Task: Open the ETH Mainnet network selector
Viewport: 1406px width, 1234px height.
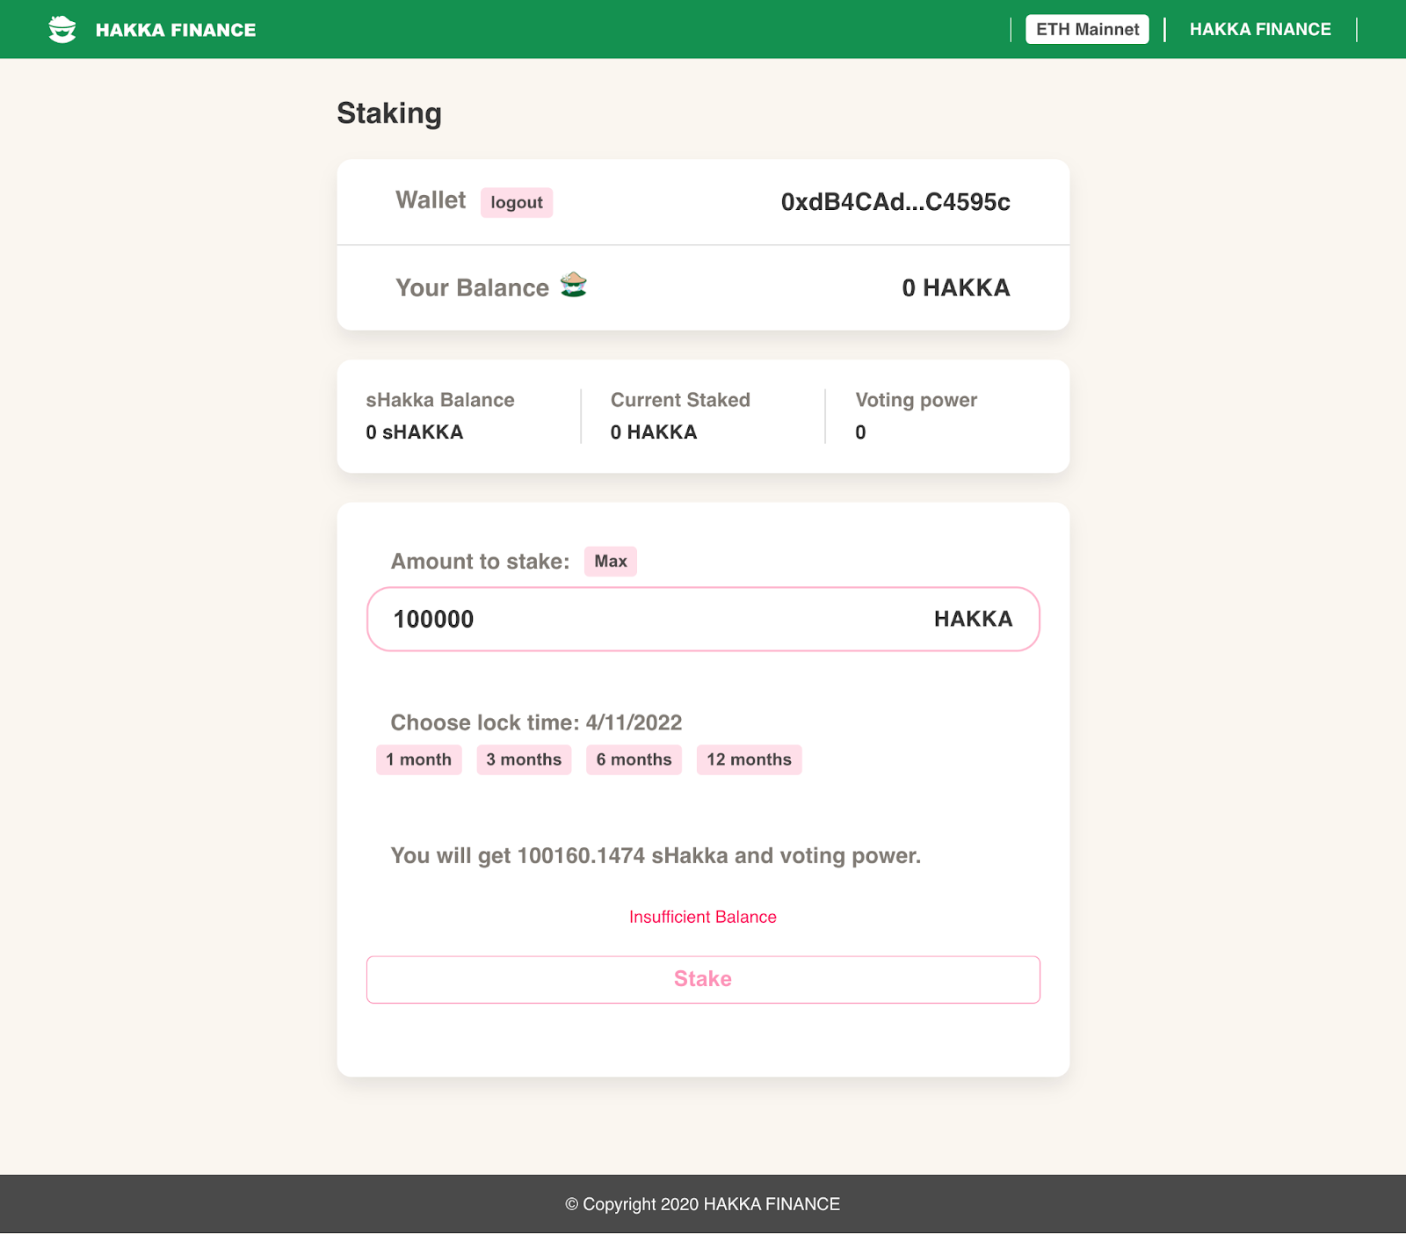Action: (x=1087, y=29)
